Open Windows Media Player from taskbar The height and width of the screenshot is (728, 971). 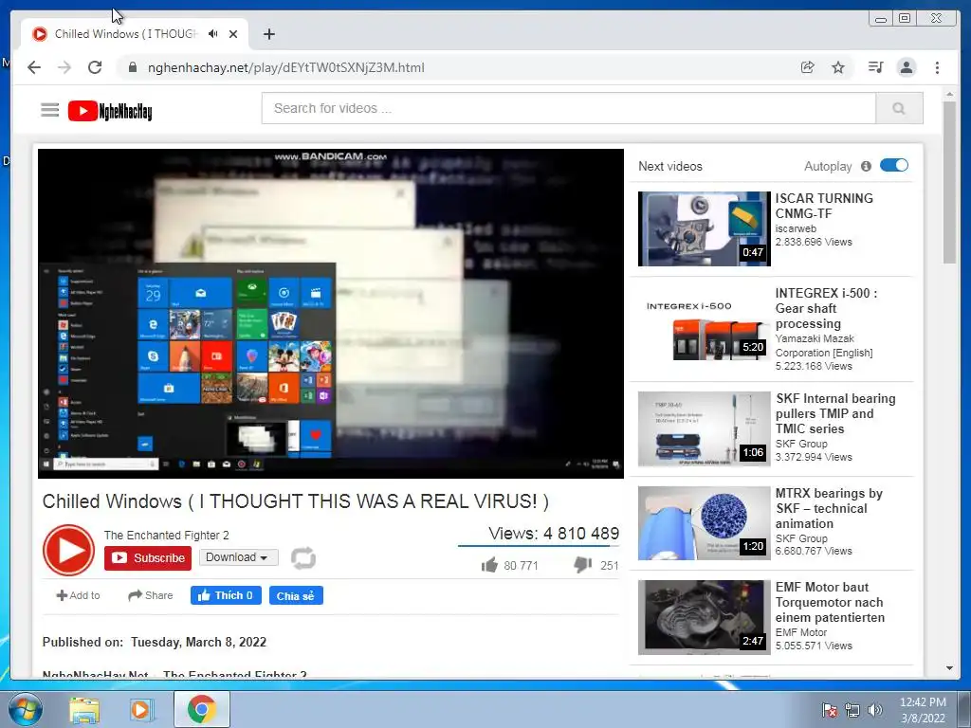click(142, 710)
